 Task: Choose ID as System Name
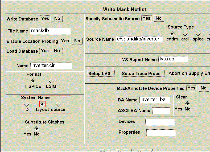pyautogui.click(x=27, y=104)
